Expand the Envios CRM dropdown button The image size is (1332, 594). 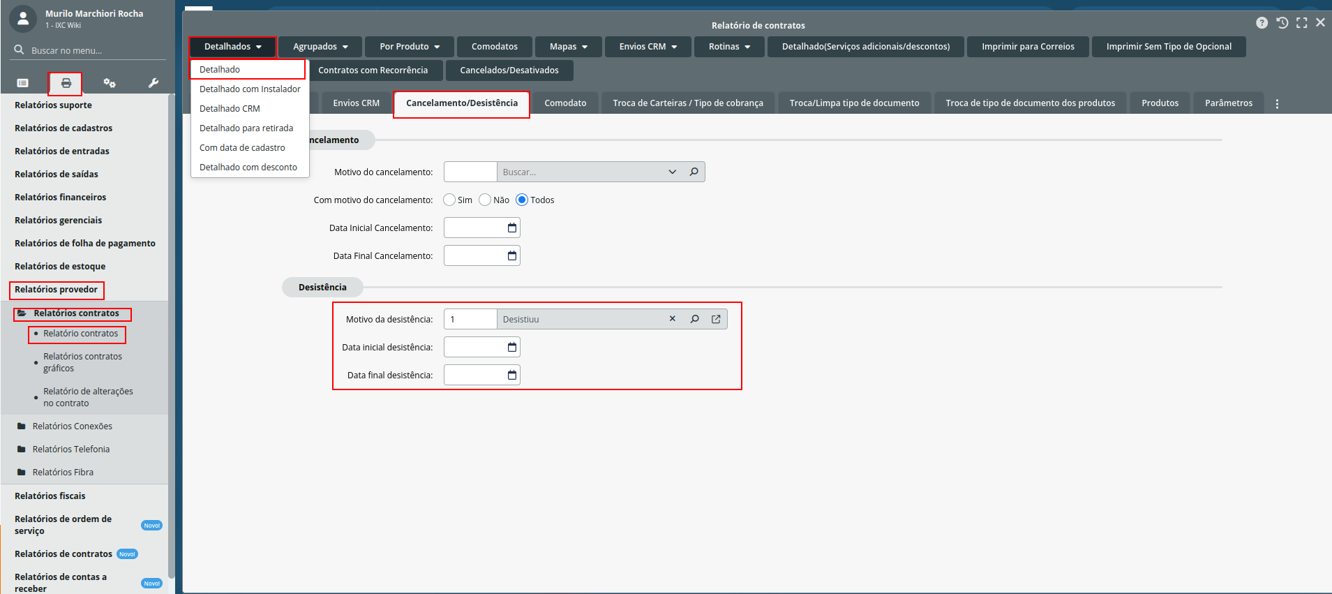click(x=648, y=47)
